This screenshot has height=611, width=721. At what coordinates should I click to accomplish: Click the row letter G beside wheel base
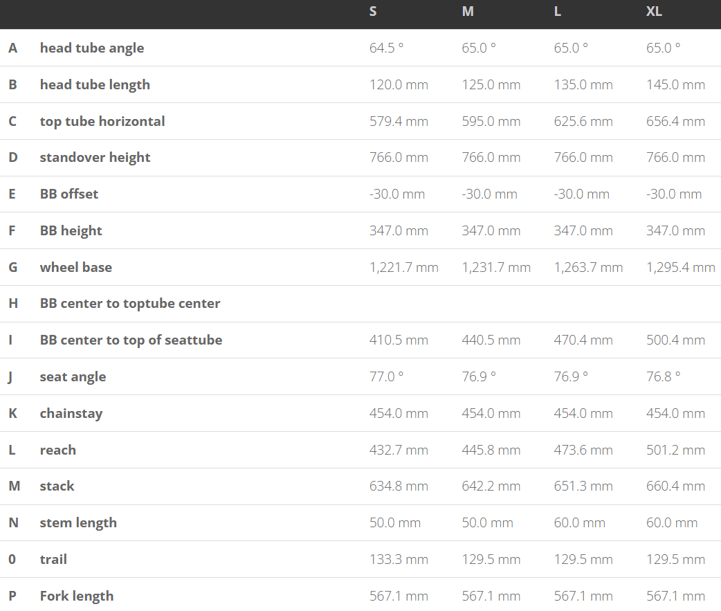tap(12, 267)
